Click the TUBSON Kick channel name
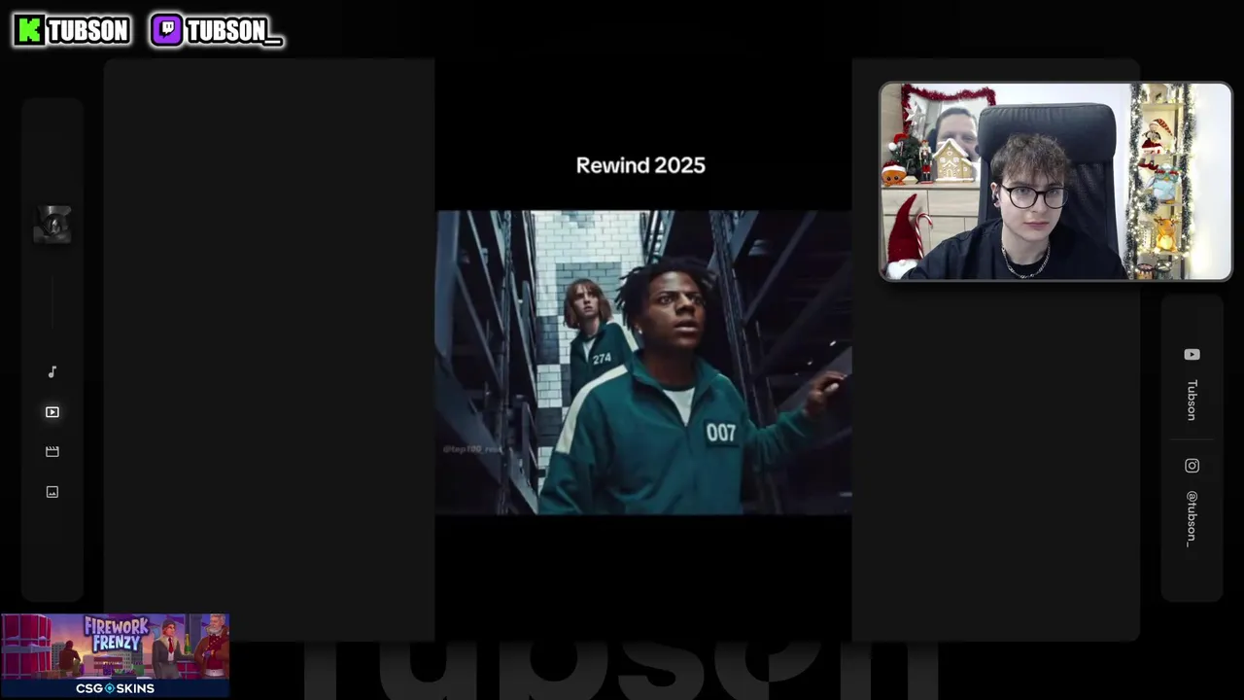 click(87, 31)
